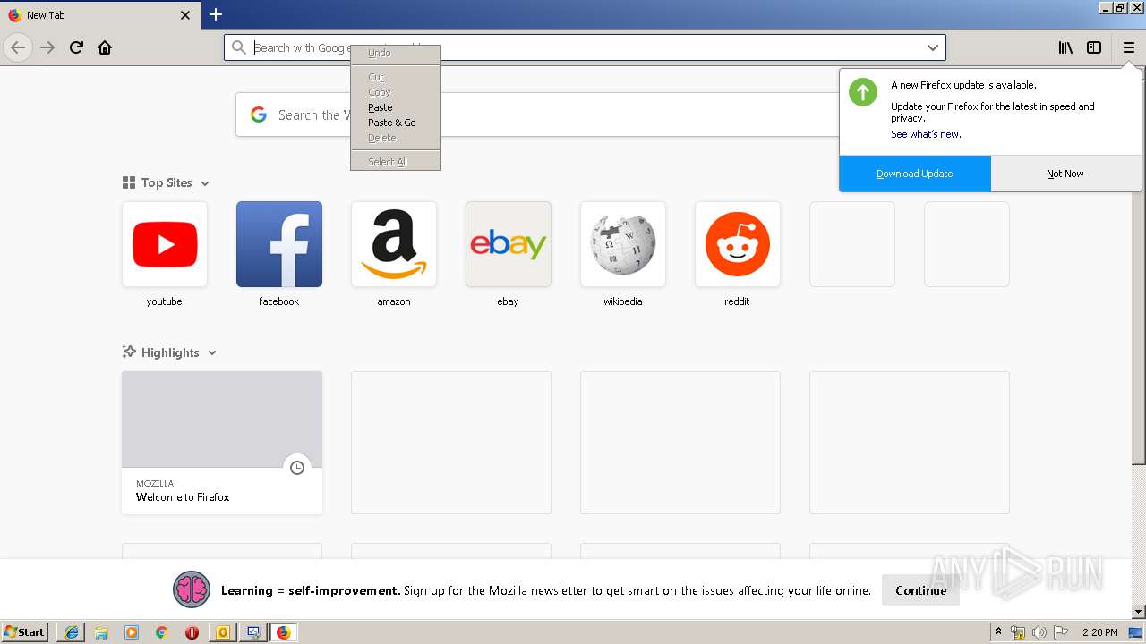This screenshot has width=1146, height=644.
Task: Choose Select All in context menu
Action: click(396, 162)
